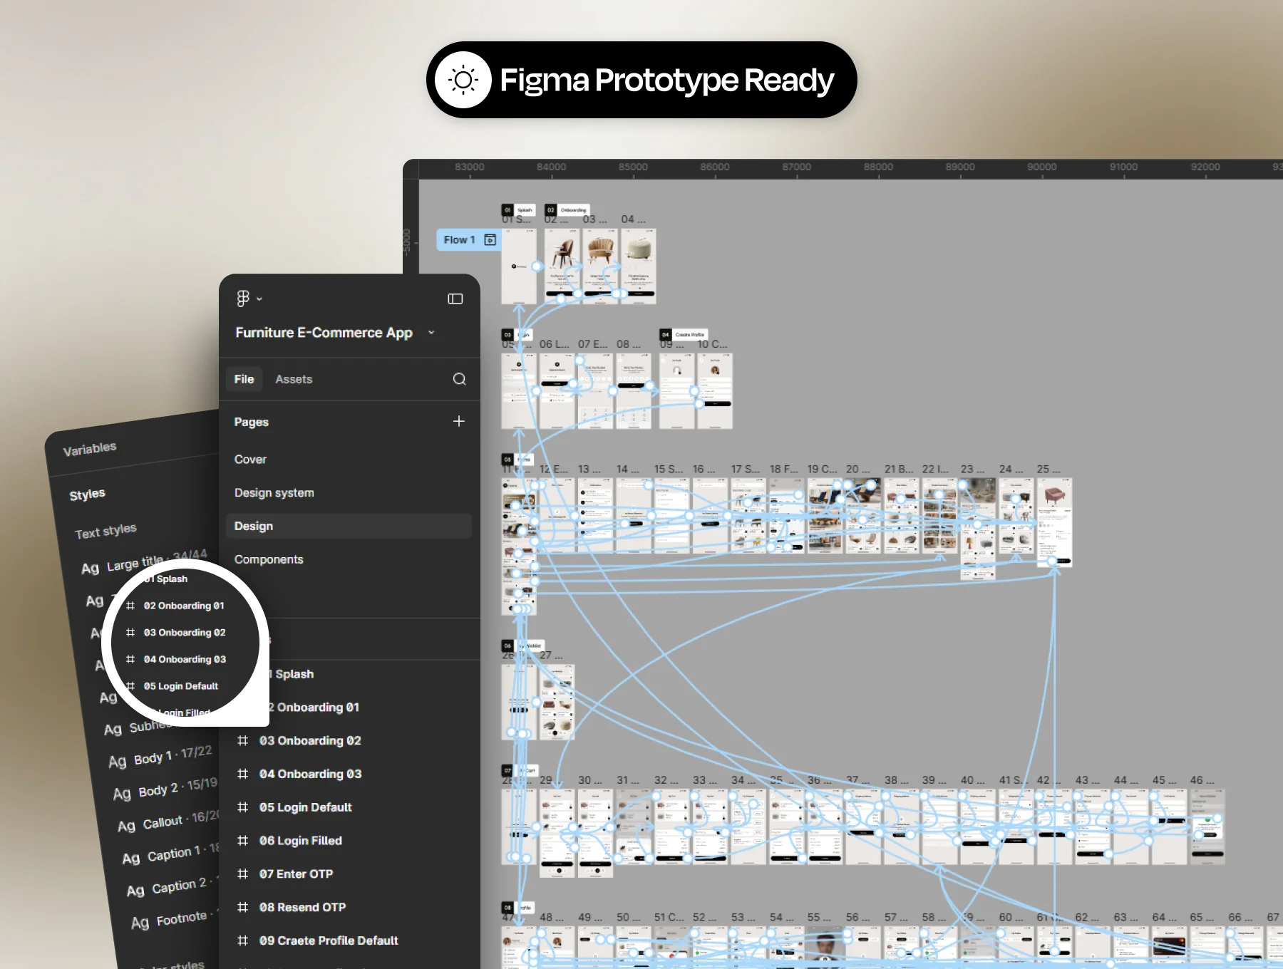Toggle the sidebar collapse icon

tap(455, 299)
